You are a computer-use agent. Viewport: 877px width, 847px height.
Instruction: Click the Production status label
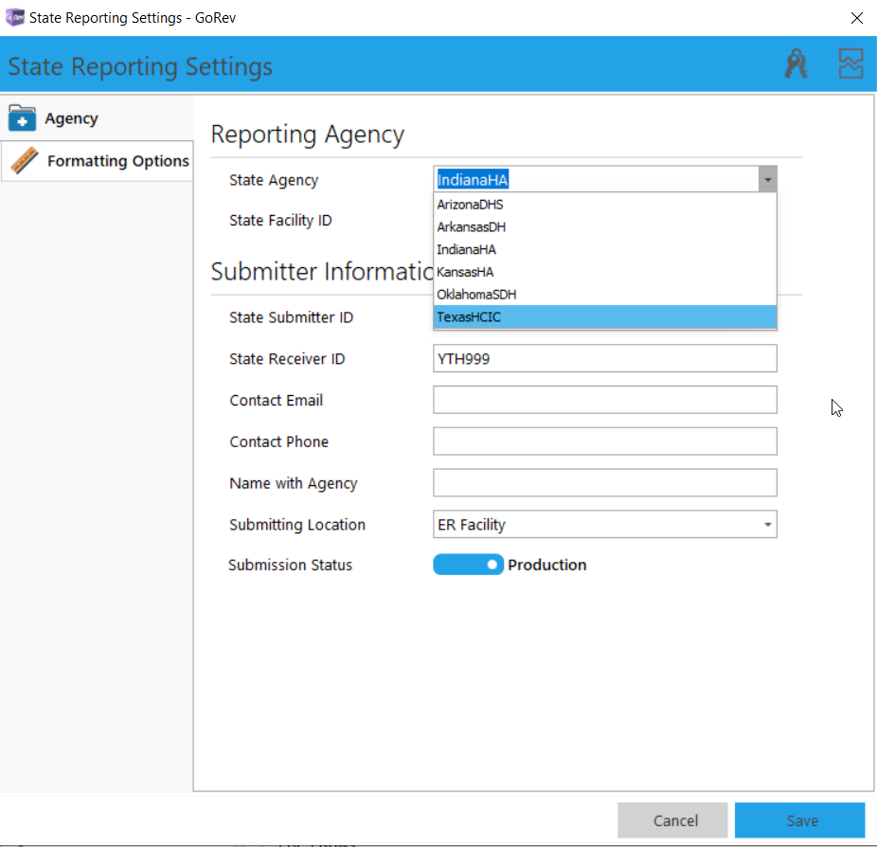547,565
